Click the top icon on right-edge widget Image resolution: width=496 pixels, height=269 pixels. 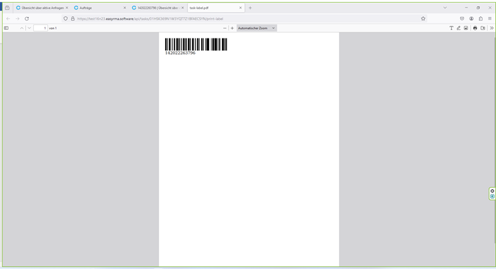[492, 191]
